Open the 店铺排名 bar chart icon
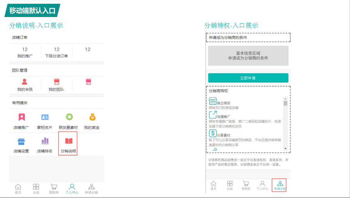The image size is (350, 198). coord(45,141)
